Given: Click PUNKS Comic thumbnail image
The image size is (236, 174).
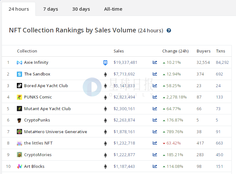Looking at the screenshot, I should click(19, 97).
